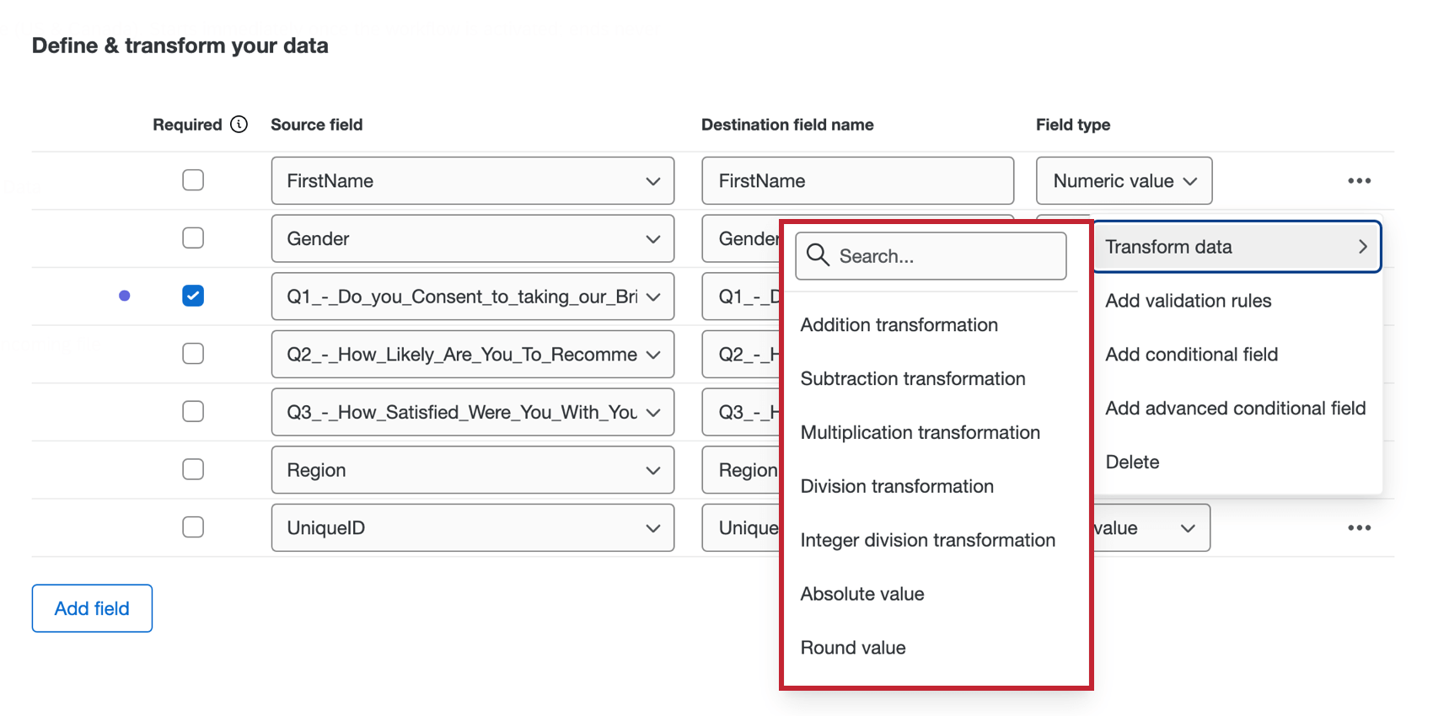
Task: Check the Required box for FirstName
Action: (x=193, y=180)
